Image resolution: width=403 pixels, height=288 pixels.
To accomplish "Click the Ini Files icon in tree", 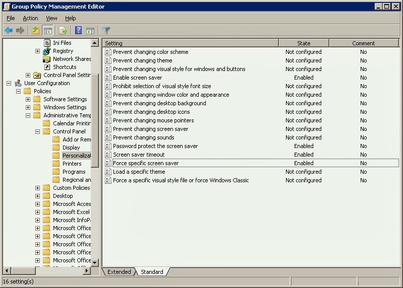I will coord(47,43).
